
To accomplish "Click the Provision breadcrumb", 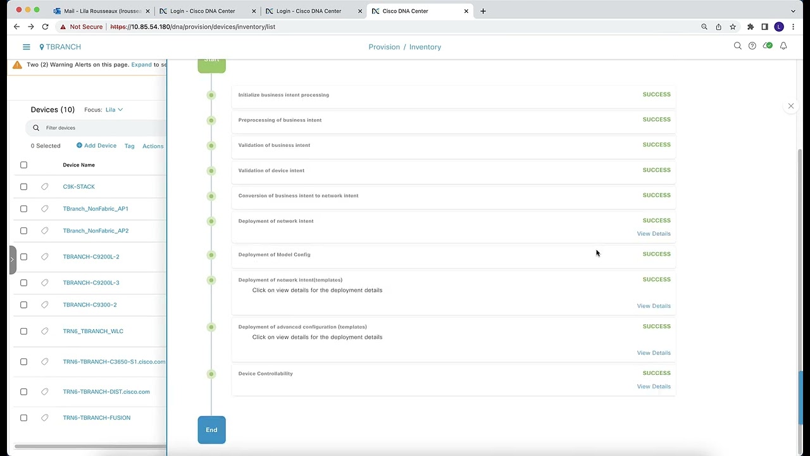I will pos(384,47).
